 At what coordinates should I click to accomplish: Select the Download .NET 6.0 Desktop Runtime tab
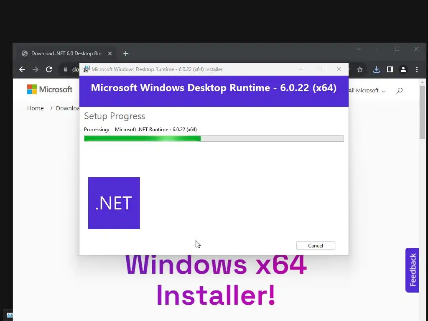coord(67,53)
